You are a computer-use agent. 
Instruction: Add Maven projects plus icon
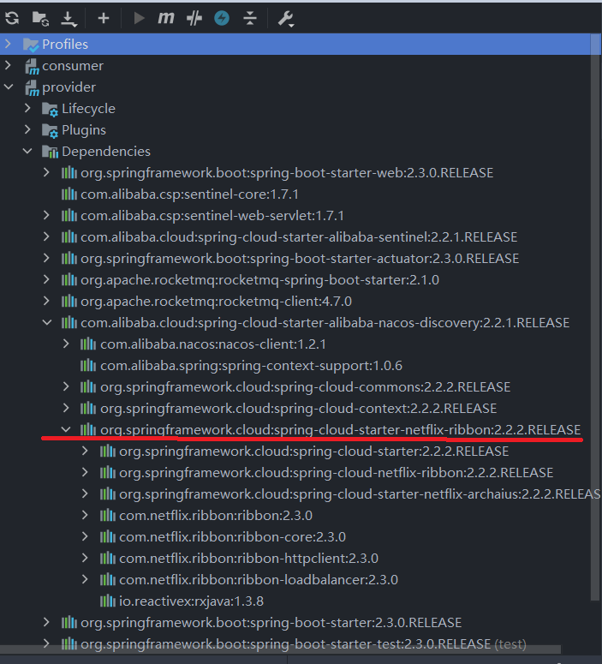coord(104,18)
